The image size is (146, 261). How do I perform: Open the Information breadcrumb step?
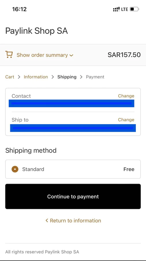(36, 77)
